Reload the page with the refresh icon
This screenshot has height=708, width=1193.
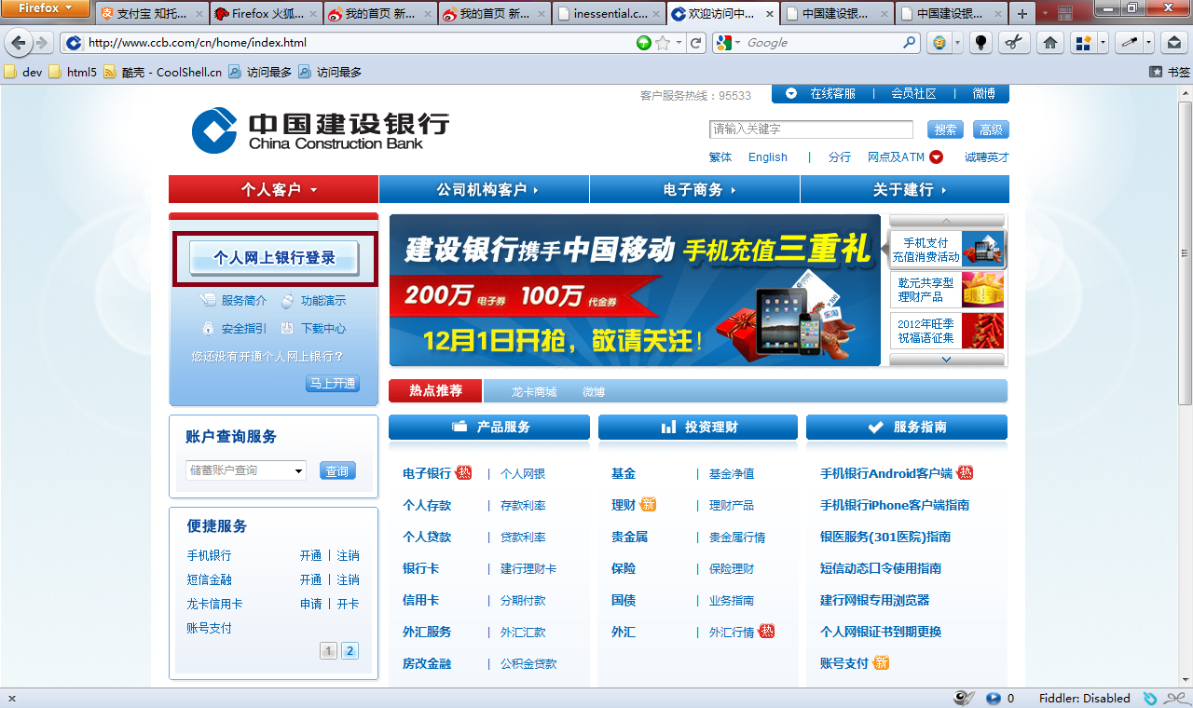tap(696, 43)
